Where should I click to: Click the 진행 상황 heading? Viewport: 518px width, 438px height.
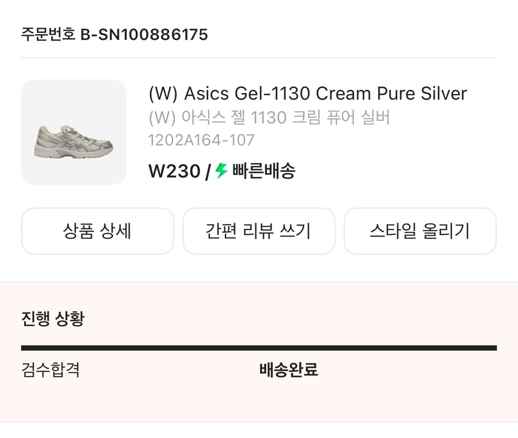tap(53, 318)
